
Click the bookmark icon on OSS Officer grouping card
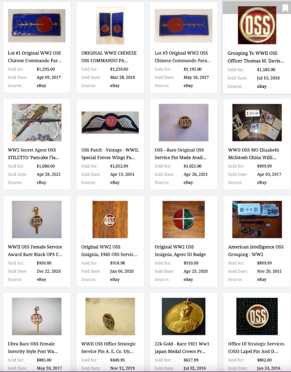tap(285, 8)
